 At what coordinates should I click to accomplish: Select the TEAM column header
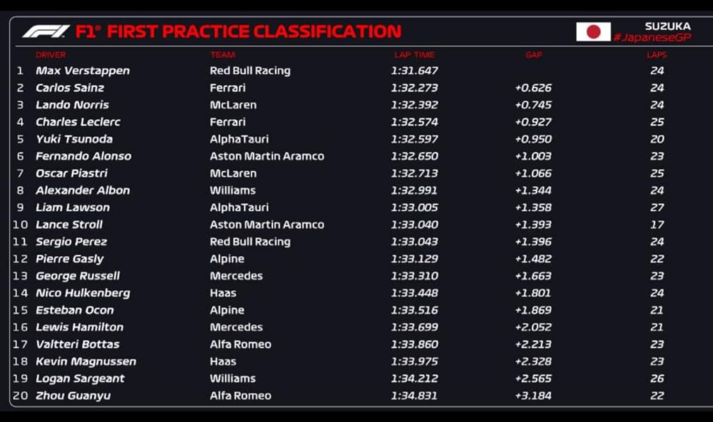tap(223, 55)
